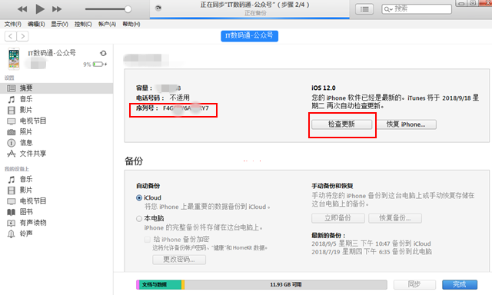Click the 立即备份 button
This screenshot has width=492, height=295.
(338, 218)
